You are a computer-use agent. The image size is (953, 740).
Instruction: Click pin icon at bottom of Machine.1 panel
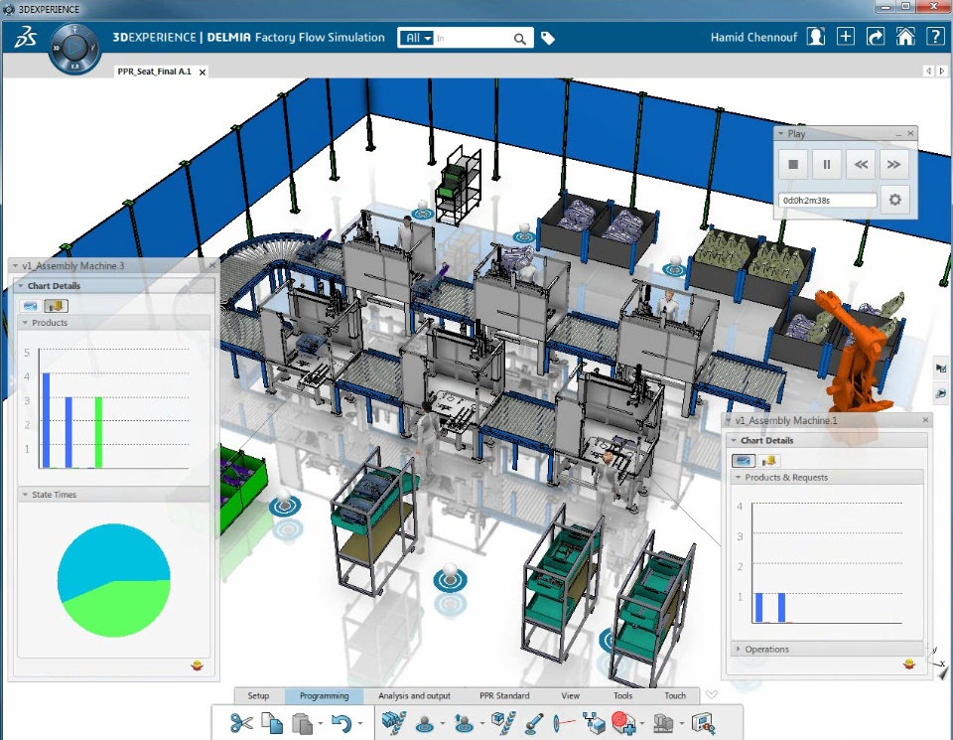(x=909, y=664)
